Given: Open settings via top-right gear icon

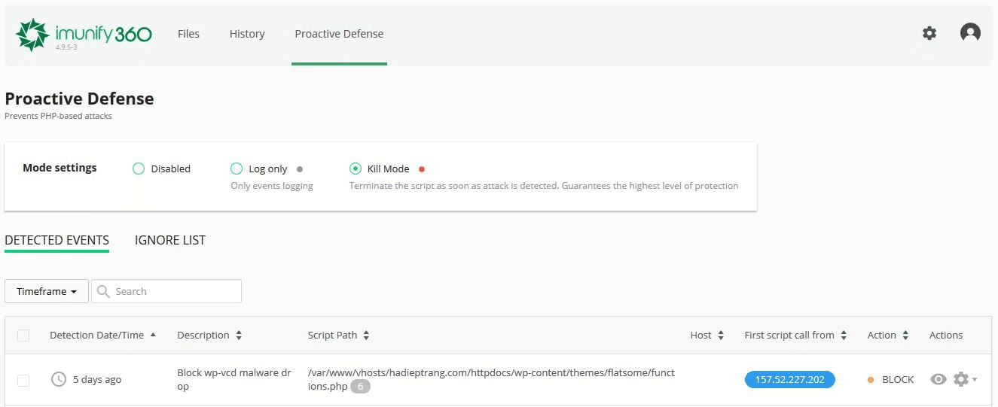Looking at the screenshot, I should 929,33.
